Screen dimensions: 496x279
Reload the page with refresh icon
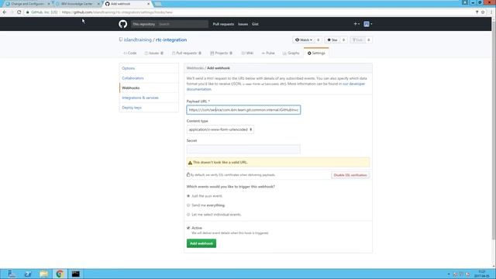click(19, 12)
